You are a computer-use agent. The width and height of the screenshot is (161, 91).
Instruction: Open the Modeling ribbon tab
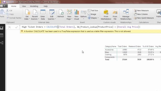[x=34, y=6]
